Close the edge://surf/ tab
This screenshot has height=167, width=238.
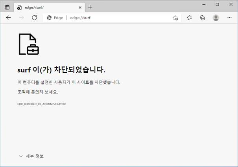pos(80,7)
